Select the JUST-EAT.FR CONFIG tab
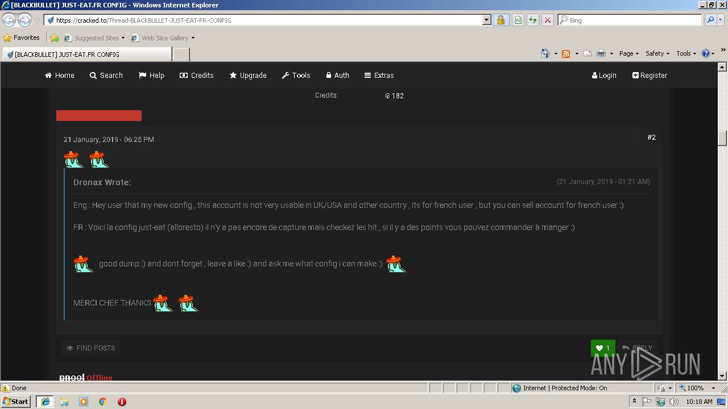 point(86,55)
